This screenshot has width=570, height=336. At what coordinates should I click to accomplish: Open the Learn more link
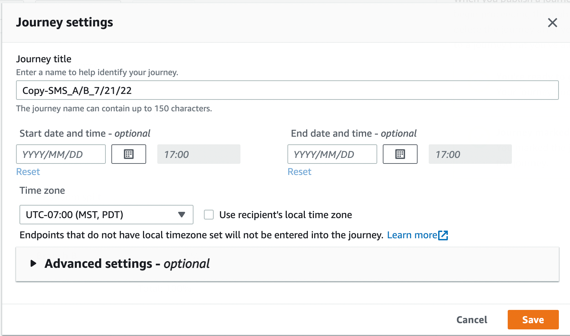tap(412, 235)
